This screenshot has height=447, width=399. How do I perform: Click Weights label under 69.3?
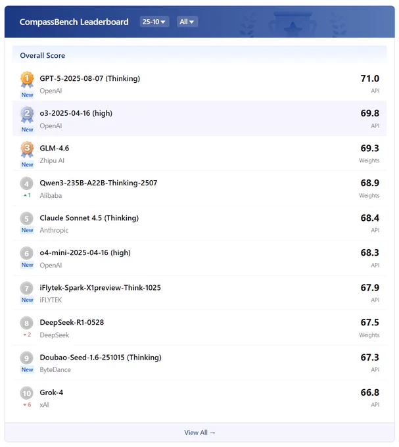pyautogui.click(x=369, y=160)
